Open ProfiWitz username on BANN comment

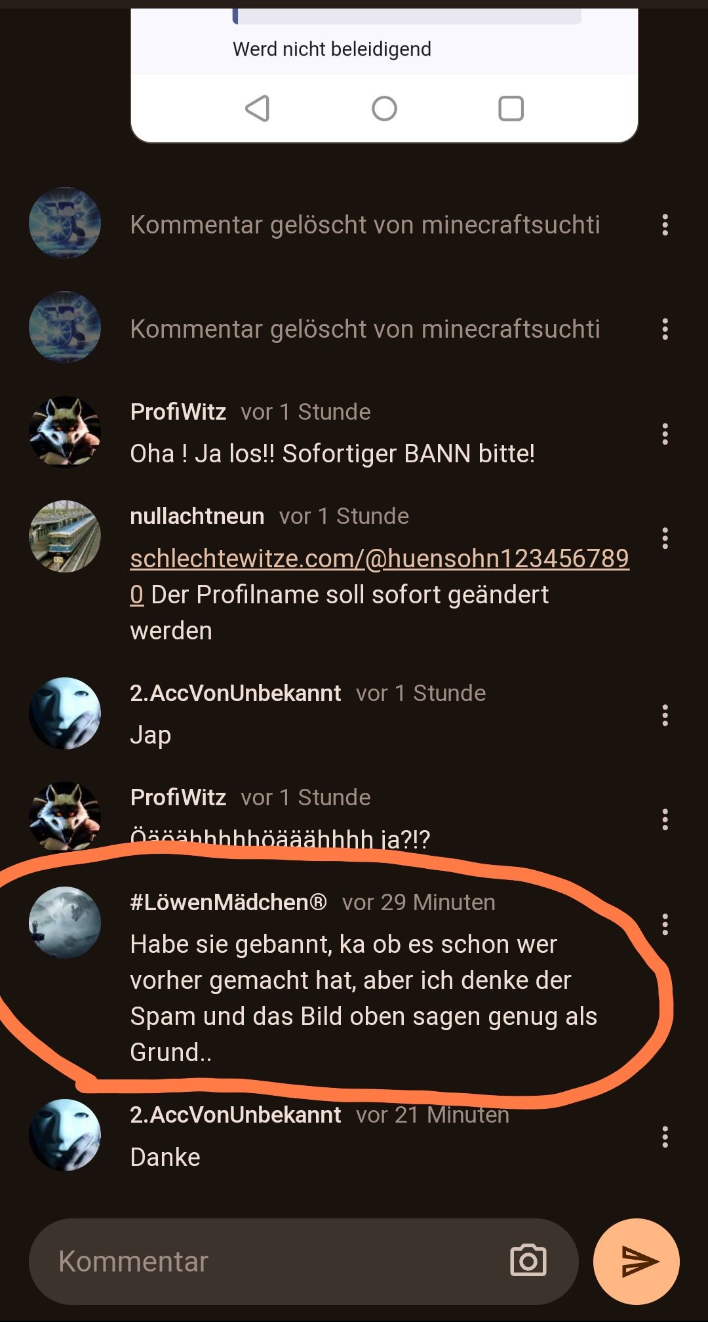(178, 411)
